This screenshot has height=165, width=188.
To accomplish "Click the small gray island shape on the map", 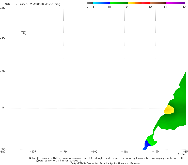I will 24,33.
